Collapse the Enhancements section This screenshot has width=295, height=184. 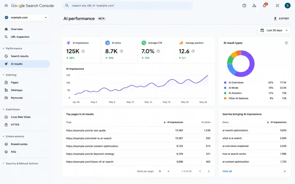pyautogui.click(x=3, y=136)
